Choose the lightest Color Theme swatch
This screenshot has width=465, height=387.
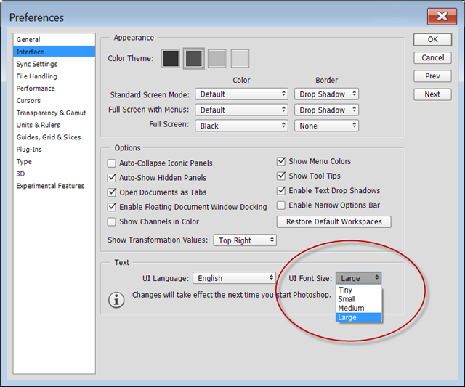240,58
